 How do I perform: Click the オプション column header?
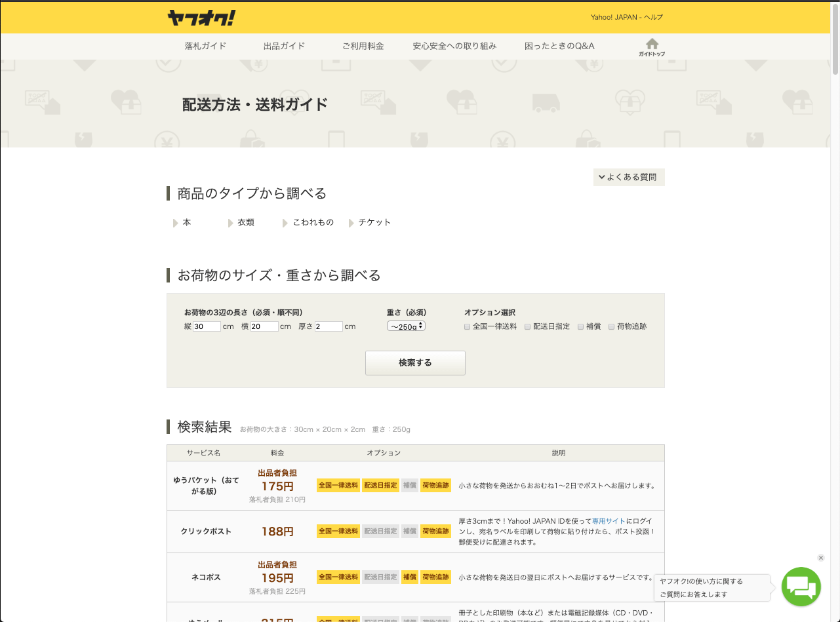[384, 453]
